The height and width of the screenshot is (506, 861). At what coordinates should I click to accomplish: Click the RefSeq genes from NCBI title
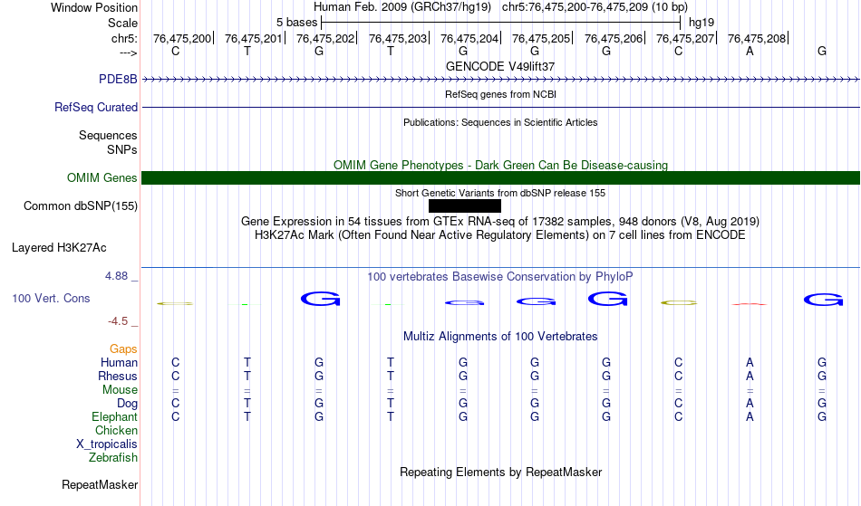coord(500,94)
